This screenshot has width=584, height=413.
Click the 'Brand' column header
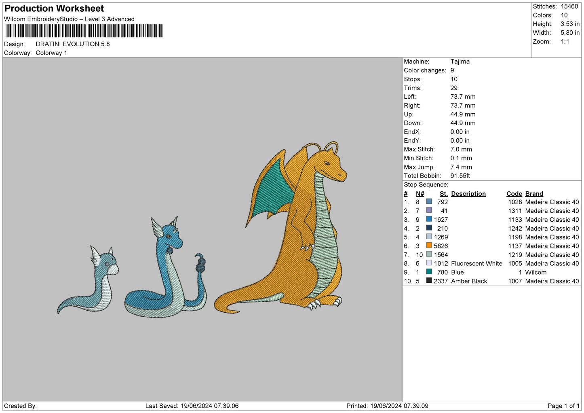[534, 194]
